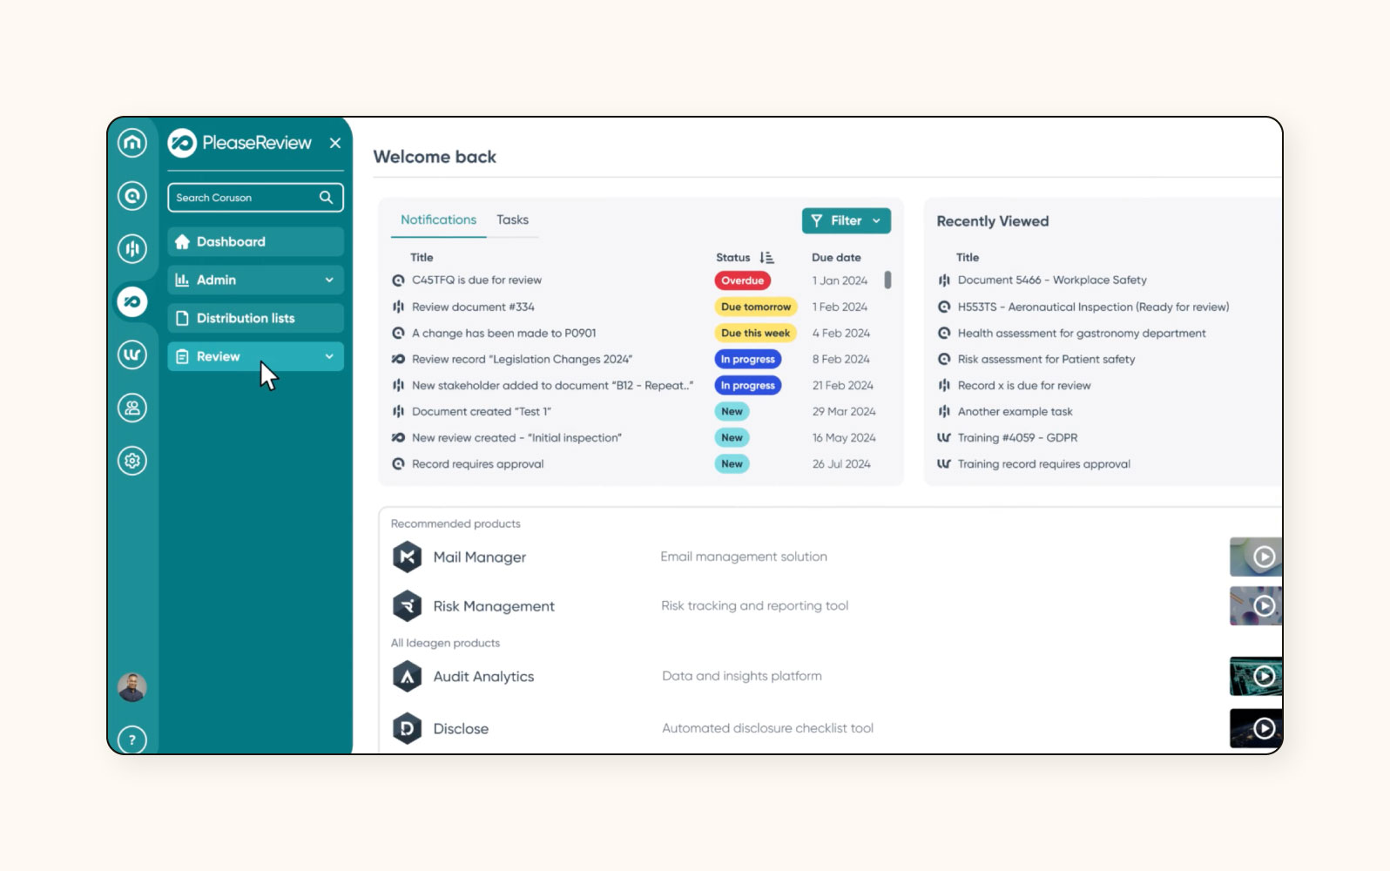Image resolution: width=1390 pixels, height=871 pixels.
Task: Click the Audit Analytics product icon
Action: [407, 676]
